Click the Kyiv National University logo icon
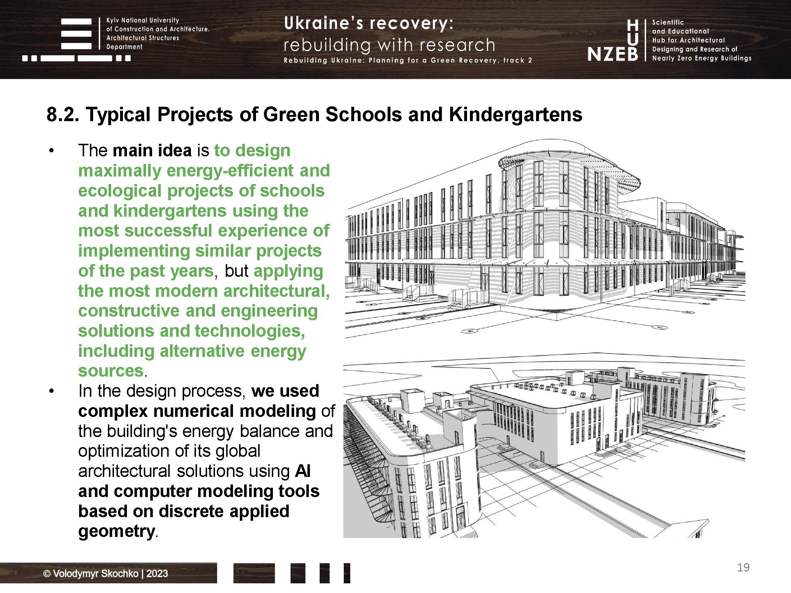 coord(76,34)
